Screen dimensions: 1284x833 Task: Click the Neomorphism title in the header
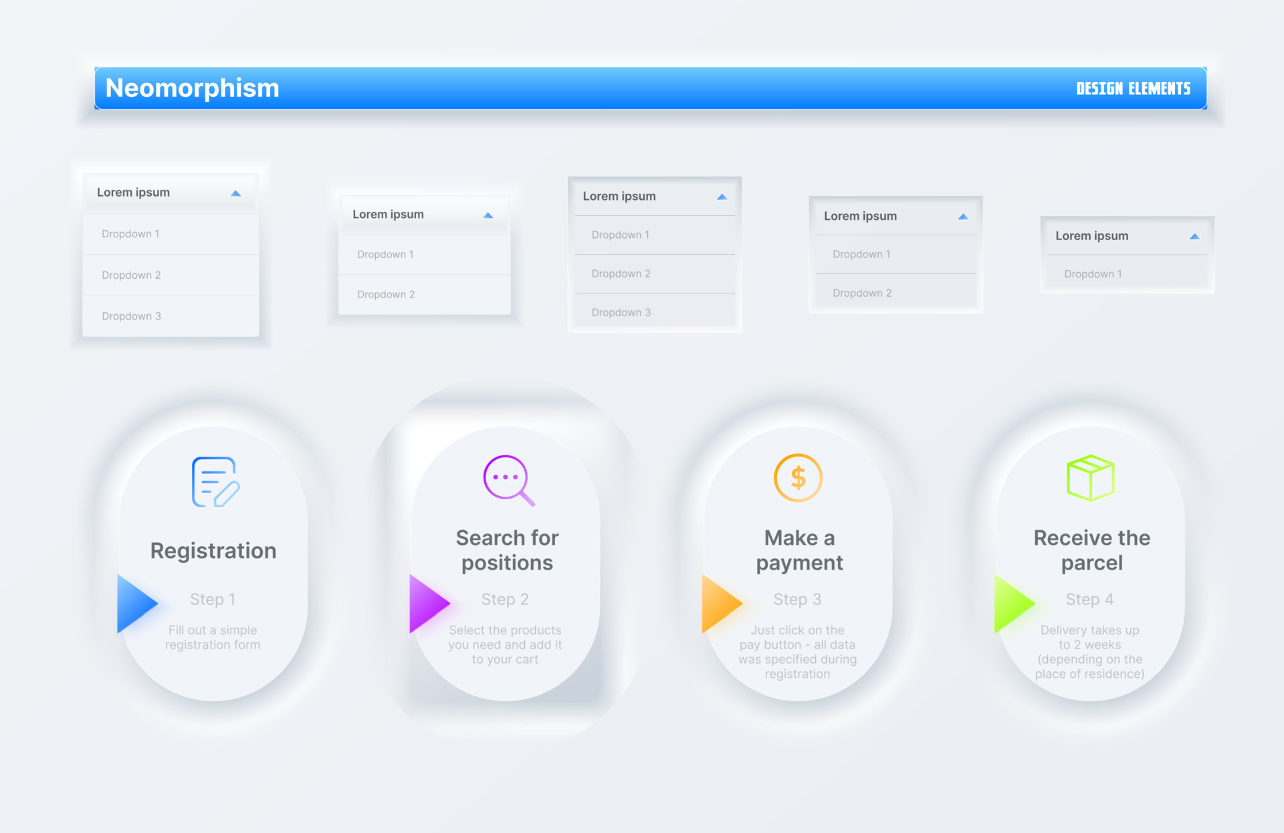192,88
